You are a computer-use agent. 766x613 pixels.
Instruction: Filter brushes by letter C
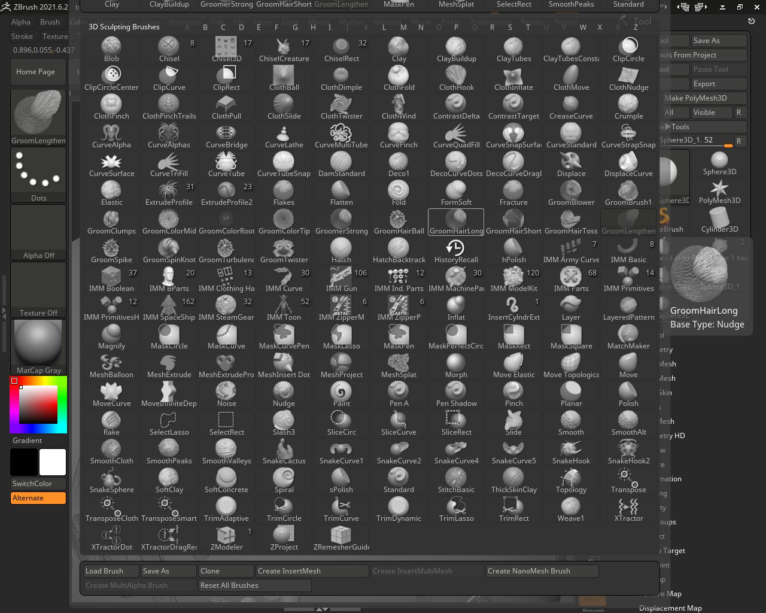(223, 28)
